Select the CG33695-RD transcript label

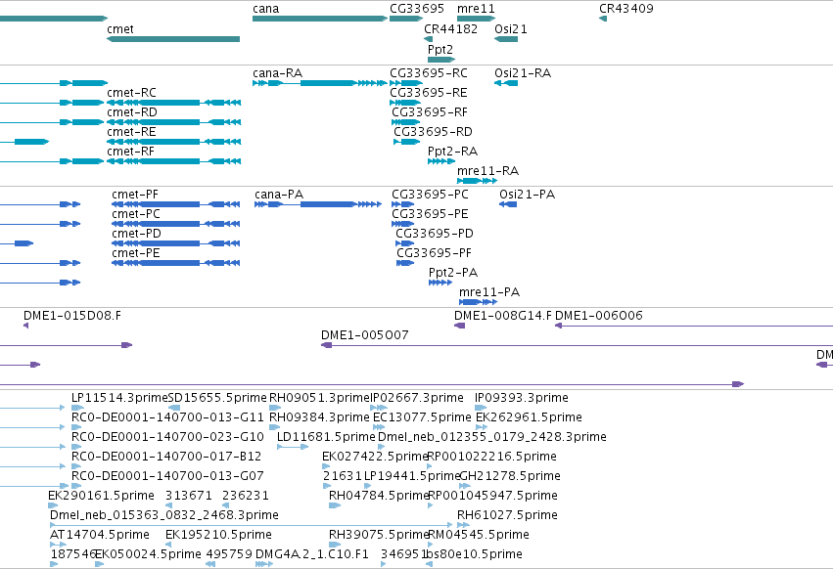click(x=433, y=132)
